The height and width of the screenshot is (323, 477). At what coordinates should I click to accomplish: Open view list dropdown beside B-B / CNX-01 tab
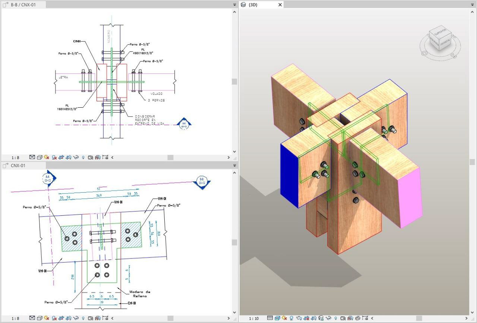coord(234,4)
